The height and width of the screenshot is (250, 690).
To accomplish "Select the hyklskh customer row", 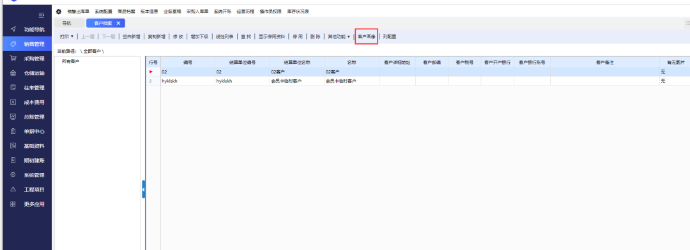I will (x=417, y=81).
